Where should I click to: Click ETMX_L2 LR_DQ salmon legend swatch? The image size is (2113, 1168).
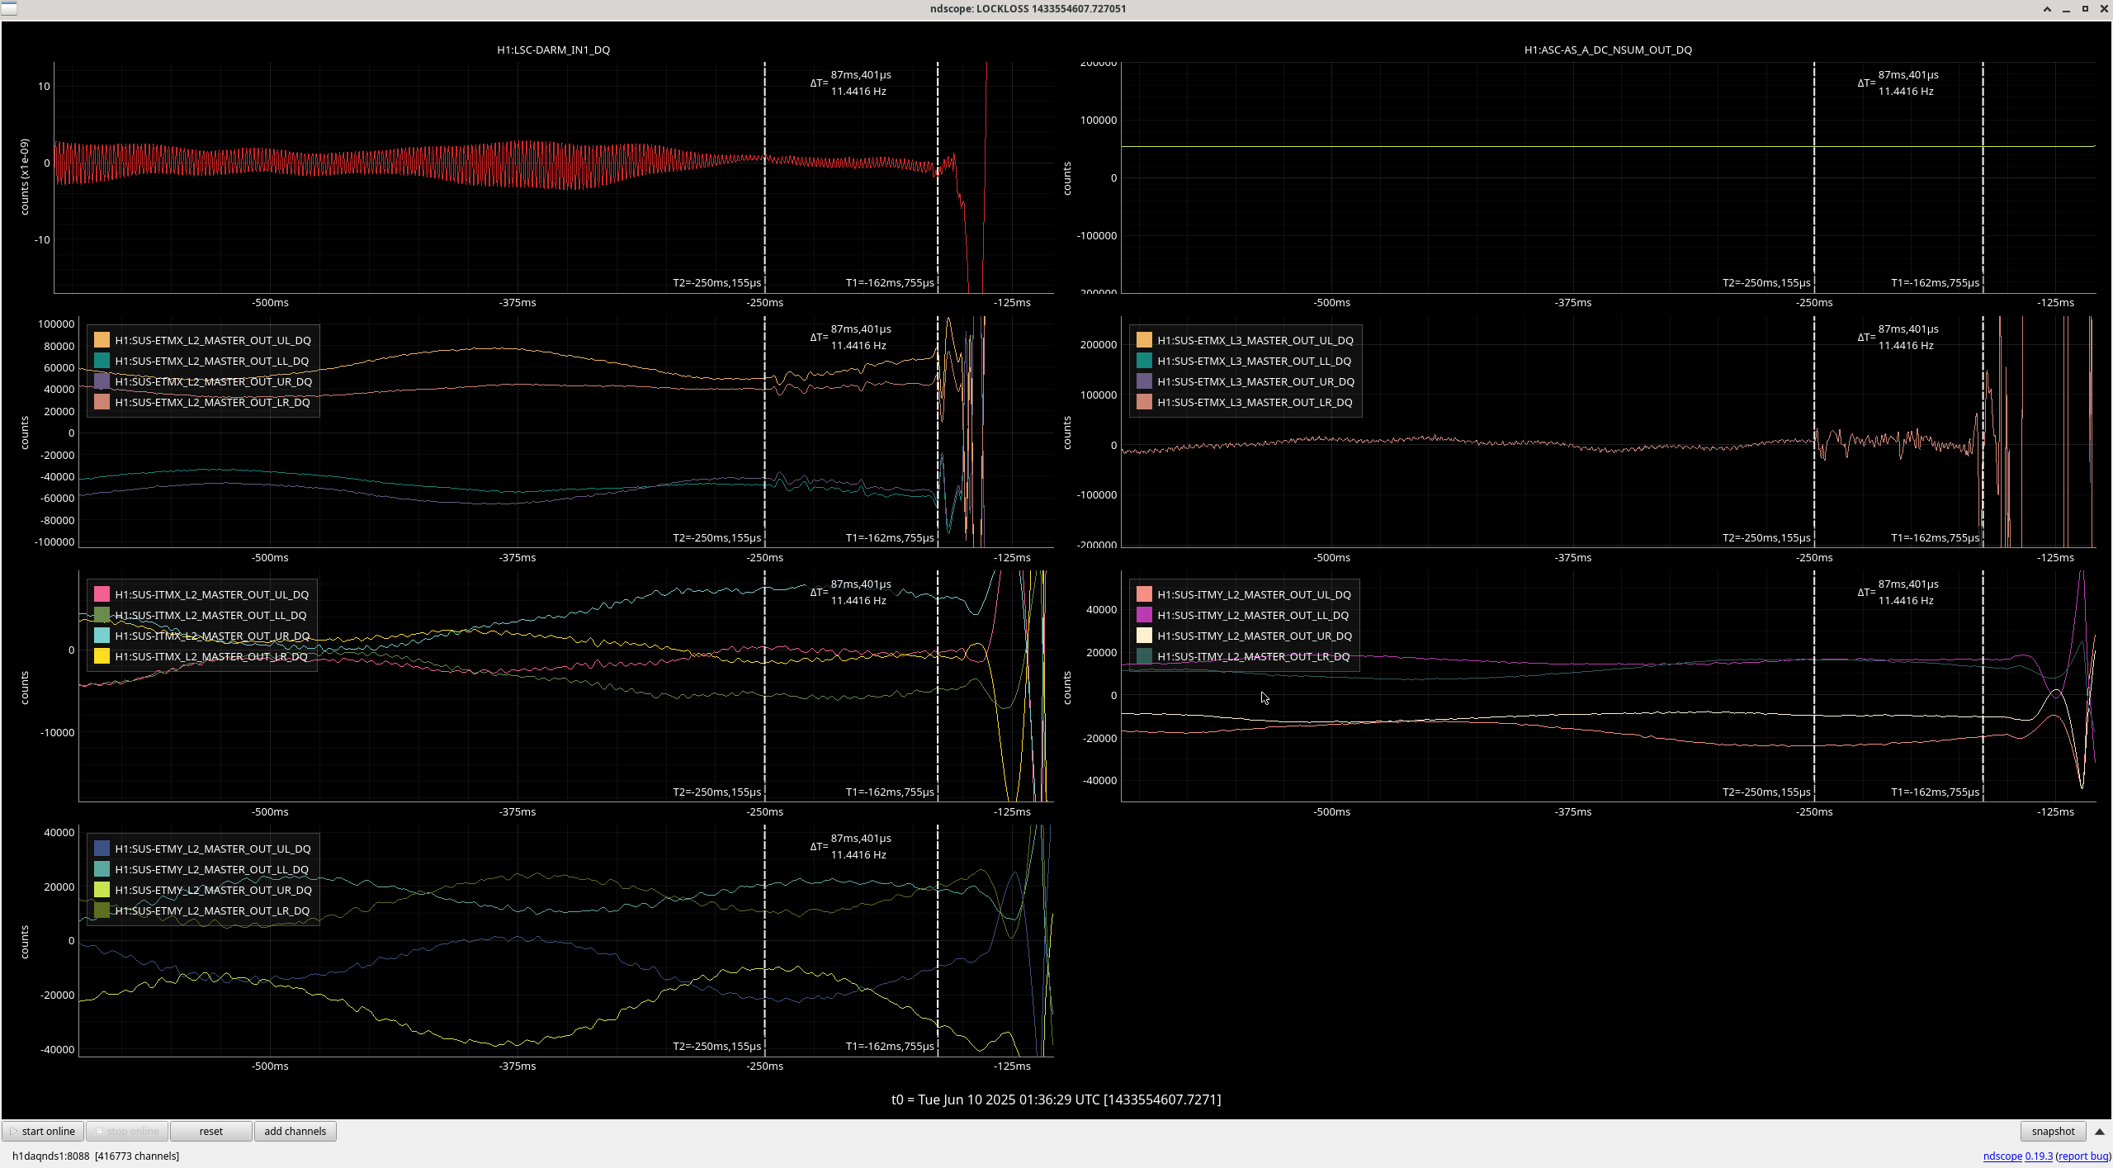click(x=102, y=402)
